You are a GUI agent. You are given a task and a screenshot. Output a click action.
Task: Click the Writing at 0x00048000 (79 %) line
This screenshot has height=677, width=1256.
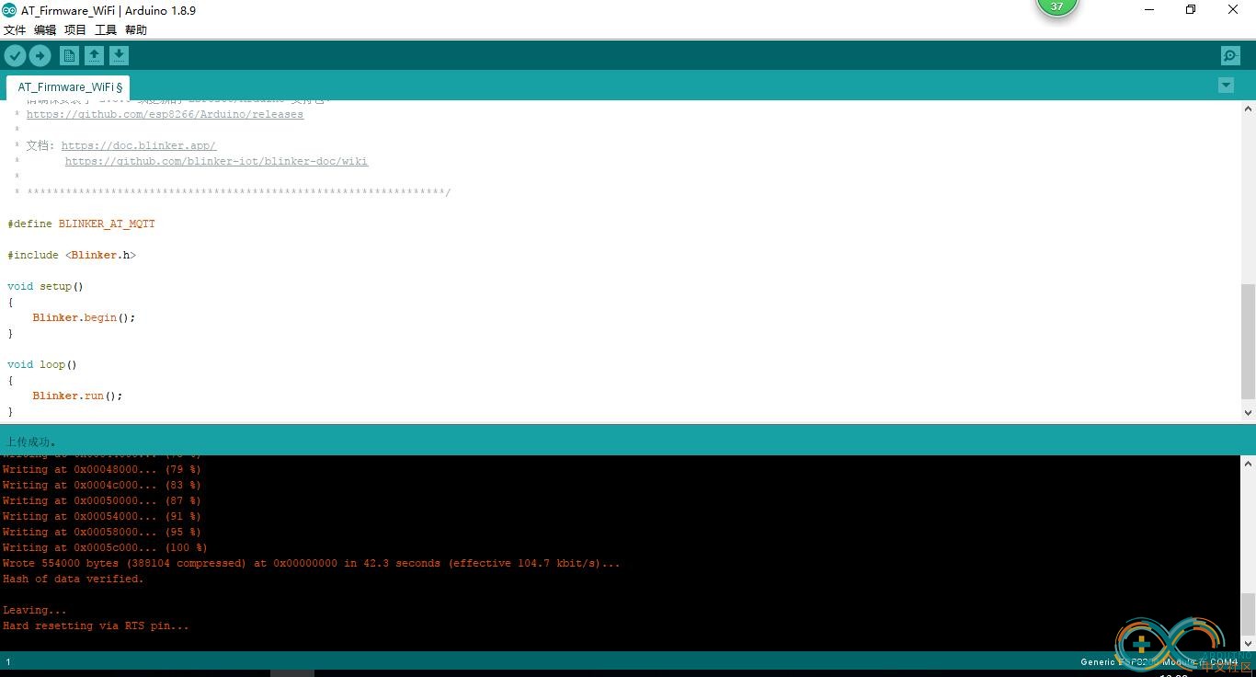[101, 469]
